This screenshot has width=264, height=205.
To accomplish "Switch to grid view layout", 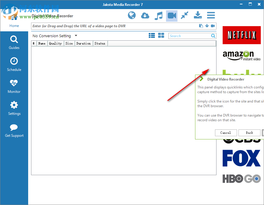I will [161, 35].
